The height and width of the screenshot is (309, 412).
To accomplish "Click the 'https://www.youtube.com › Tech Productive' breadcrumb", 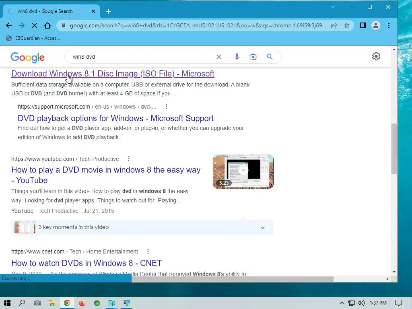I will tap(65, 159).
